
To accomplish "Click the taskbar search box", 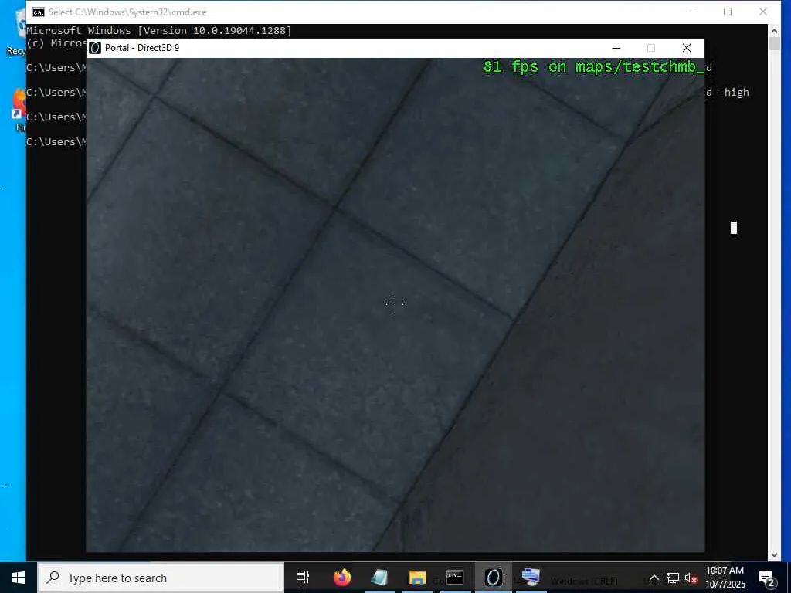I will 161,578.
